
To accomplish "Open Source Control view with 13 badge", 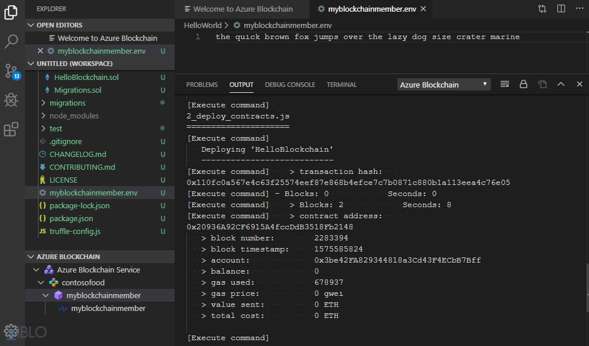I will [x=11, y=71].
